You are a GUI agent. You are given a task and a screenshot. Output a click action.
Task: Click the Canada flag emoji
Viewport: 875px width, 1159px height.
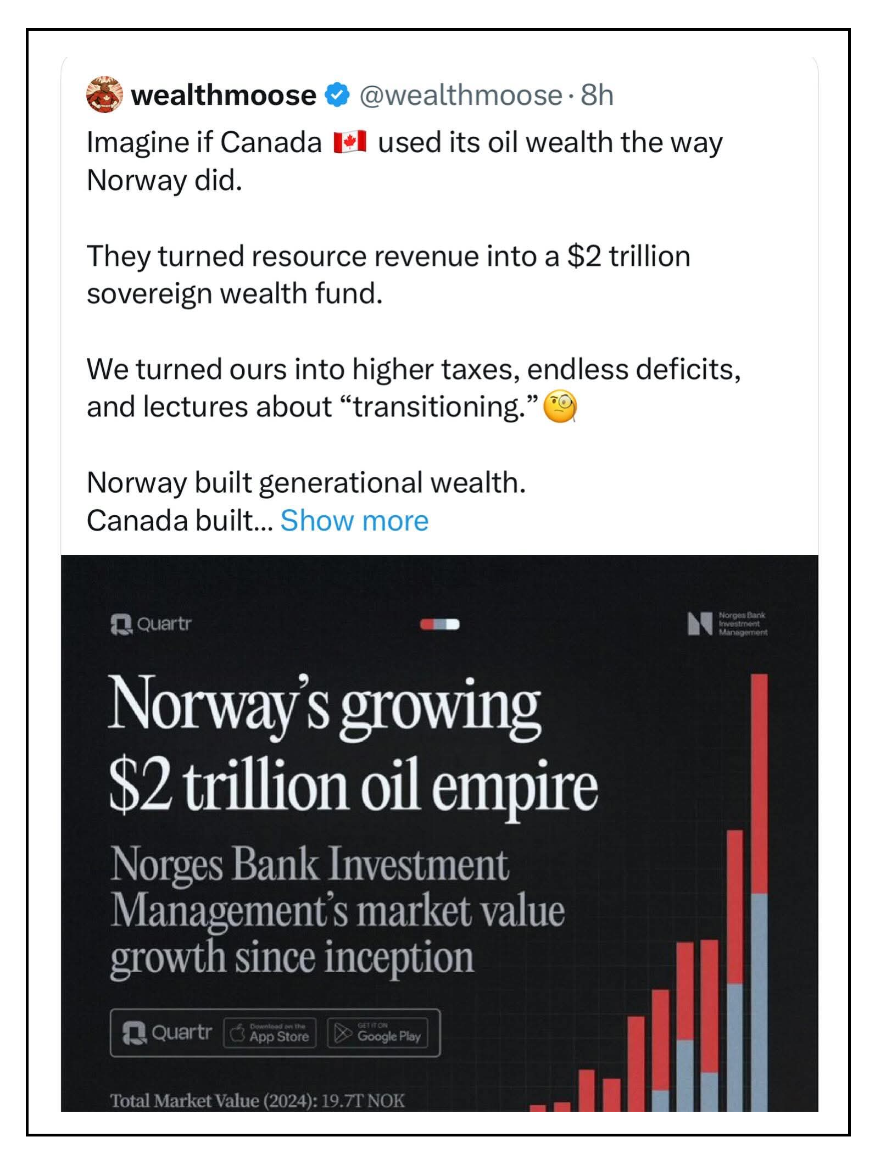[349, 143]
